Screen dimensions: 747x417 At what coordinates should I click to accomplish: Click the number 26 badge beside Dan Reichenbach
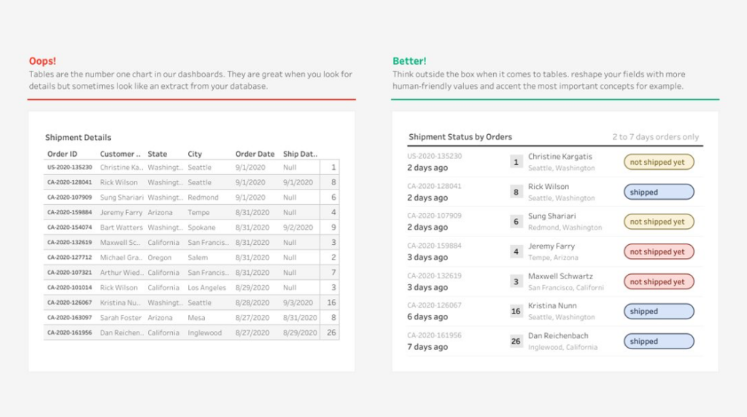click(516, 341)
